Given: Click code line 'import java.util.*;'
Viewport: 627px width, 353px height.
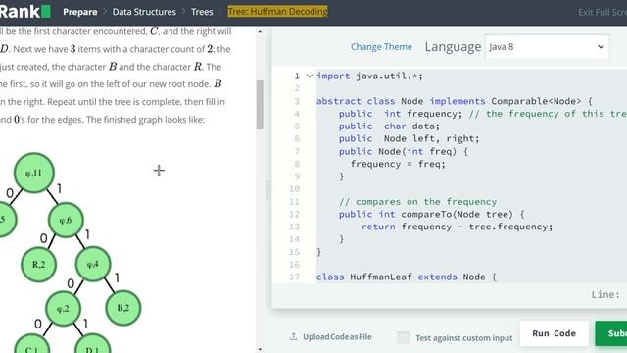Looking at the screenshot, I should [369, 76].
